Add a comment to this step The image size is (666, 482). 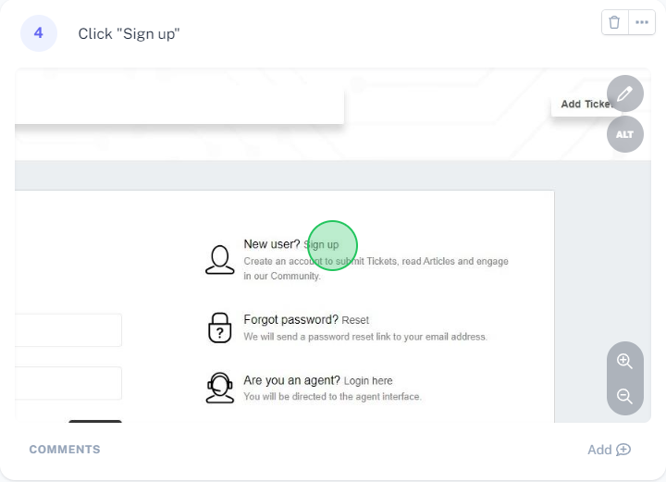tap(609, 450)
